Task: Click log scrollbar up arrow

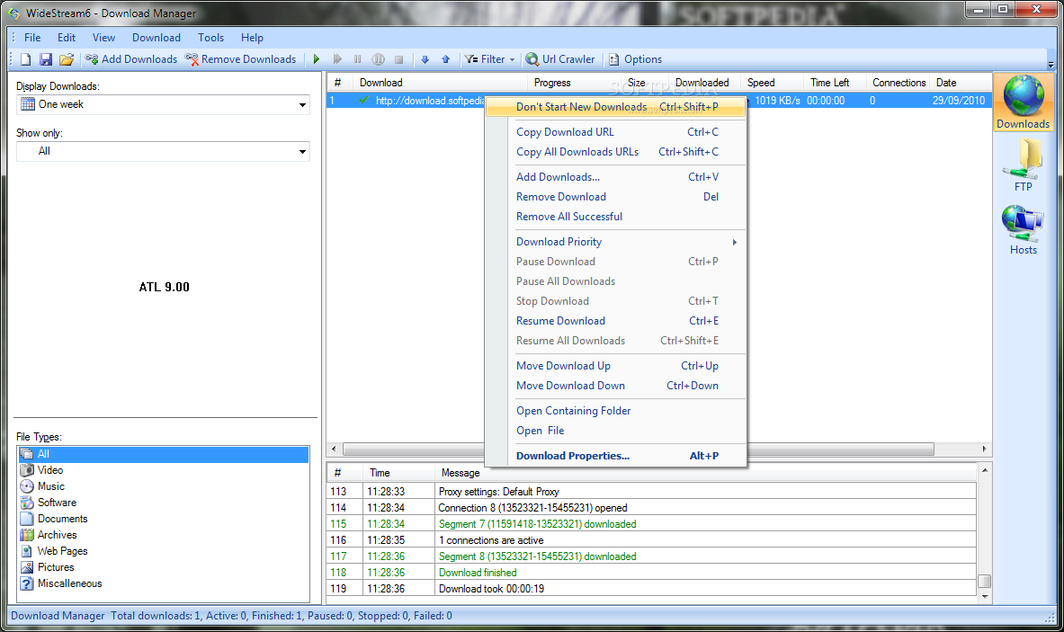Action: [985, 470]
